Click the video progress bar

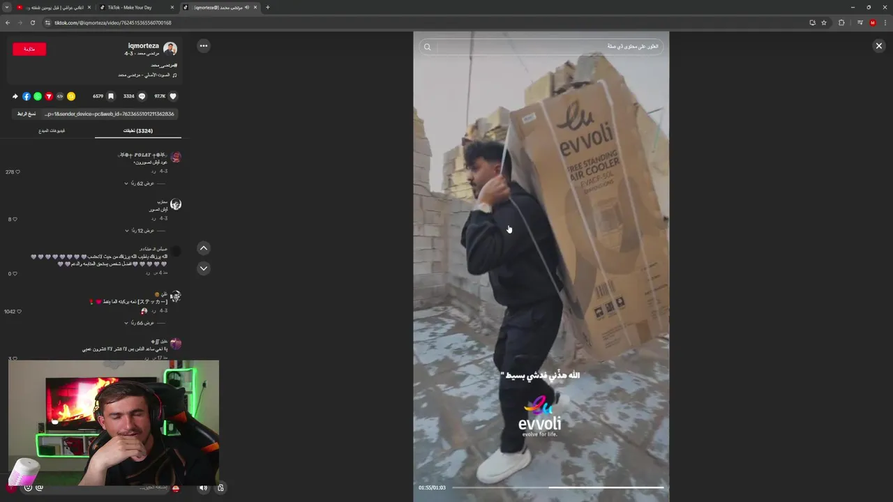coord(558,487)
